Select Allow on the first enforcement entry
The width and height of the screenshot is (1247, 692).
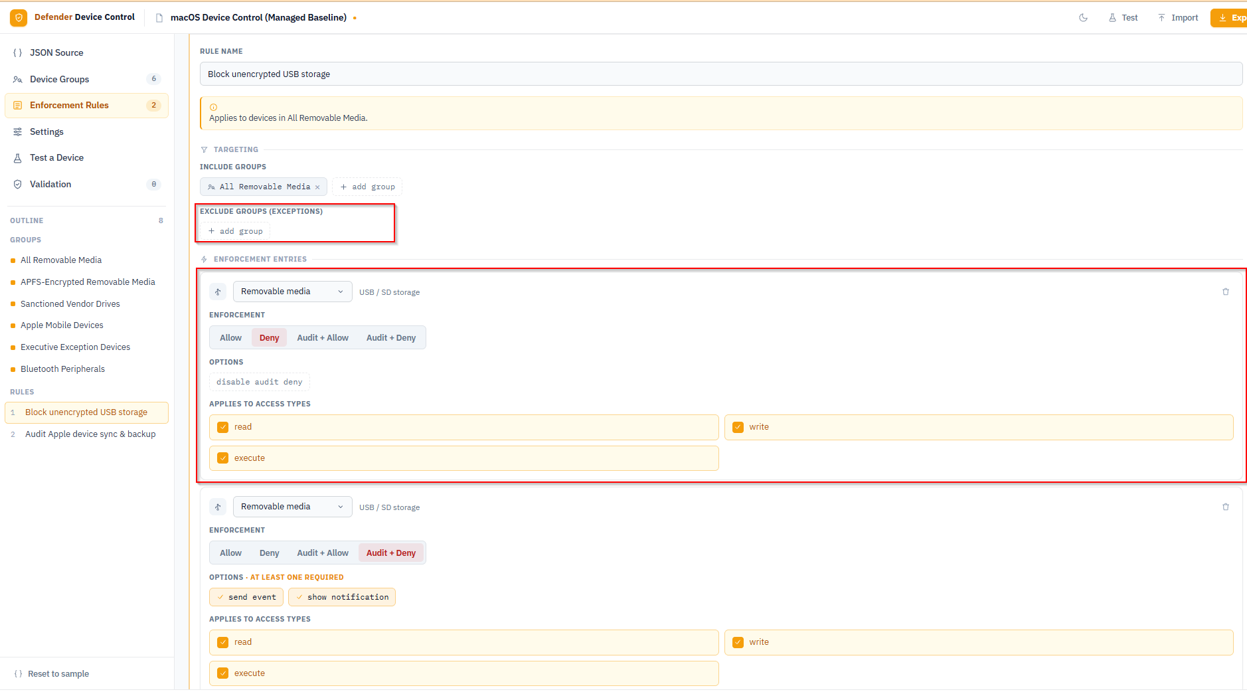231,338
